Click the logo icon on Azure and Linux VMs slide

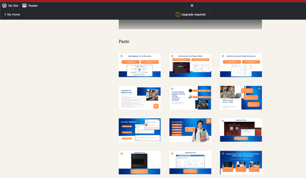click(259, 89)
